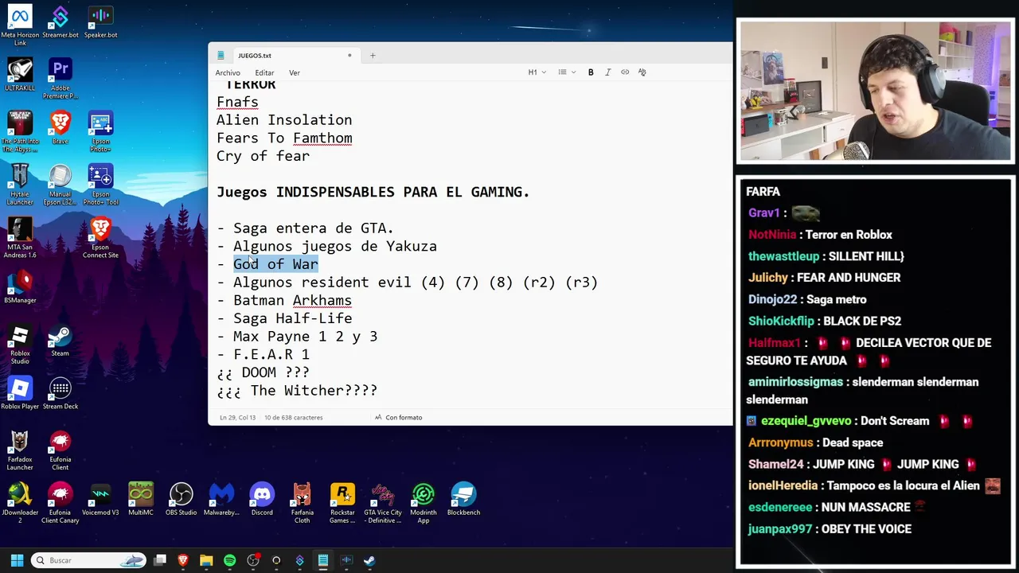
Task: Open Epson Photo+ Tool desktop icon
Action: (100, 185)
